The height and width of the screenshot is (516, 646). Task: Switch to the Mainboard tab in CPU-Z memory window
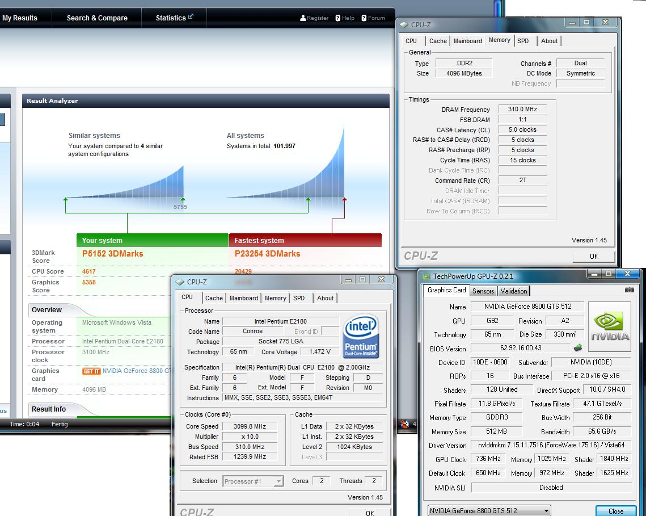pyautogui.click(x=467, y=41)
